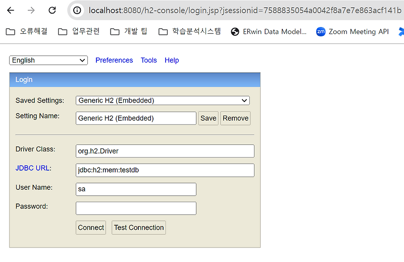
Task: Click the address bar URL
Action: pos(245,10)
